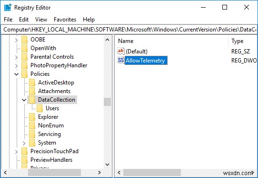Screen dimensions: 258x178
Task: Select the System key label
Action: pos(47,143)
